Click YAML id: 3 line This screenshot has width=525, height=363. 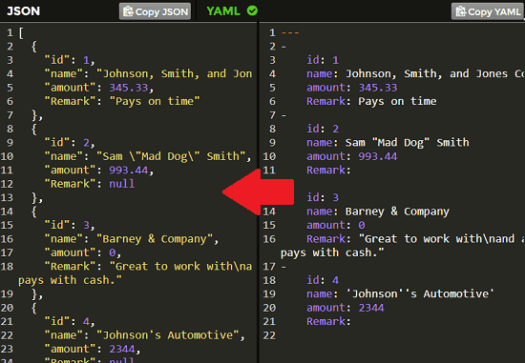323,197
